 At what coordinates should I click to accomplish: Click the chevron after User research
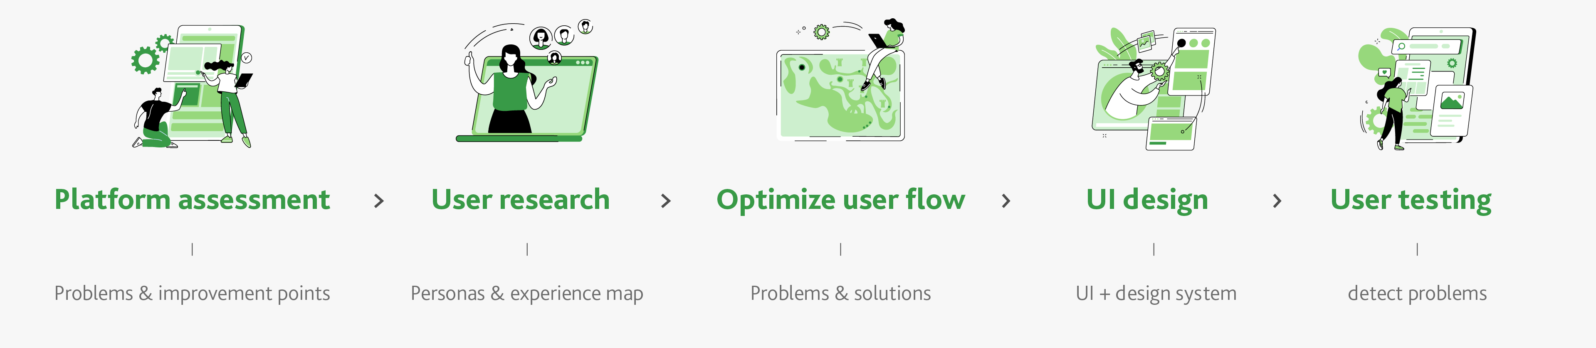click(666, 201)
